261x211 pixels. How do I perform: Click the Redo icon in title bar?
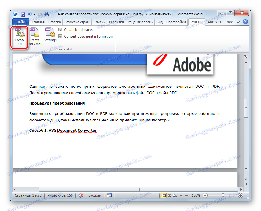pyautogui.click(x=40, y=14)
